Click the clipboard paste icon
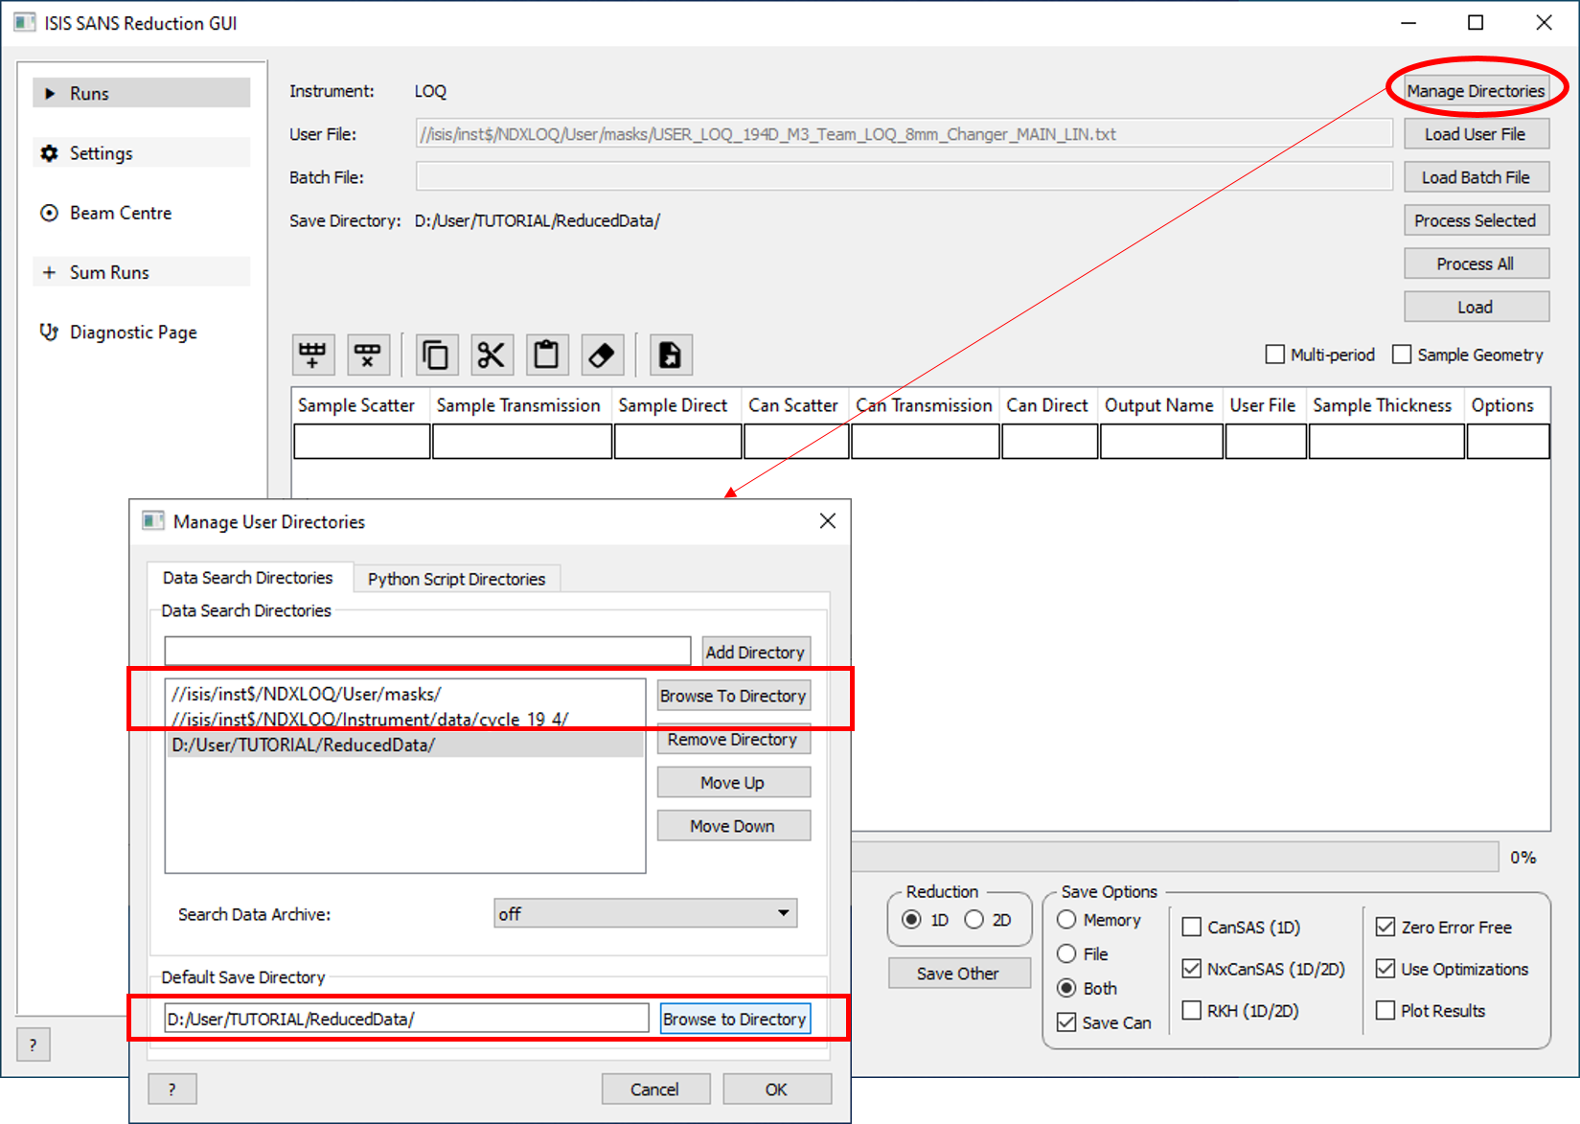The width and height of the screenshot is (1580, 1124). (546, 356)
